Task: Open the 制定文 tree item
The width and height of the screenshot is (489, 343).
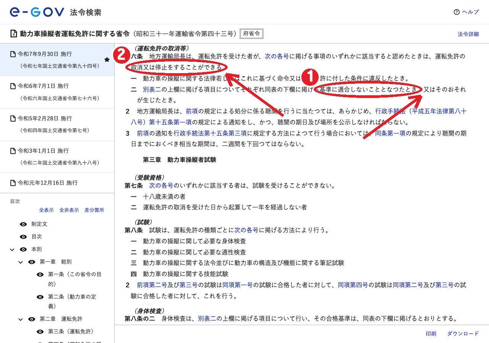Action: pos(39,224)
